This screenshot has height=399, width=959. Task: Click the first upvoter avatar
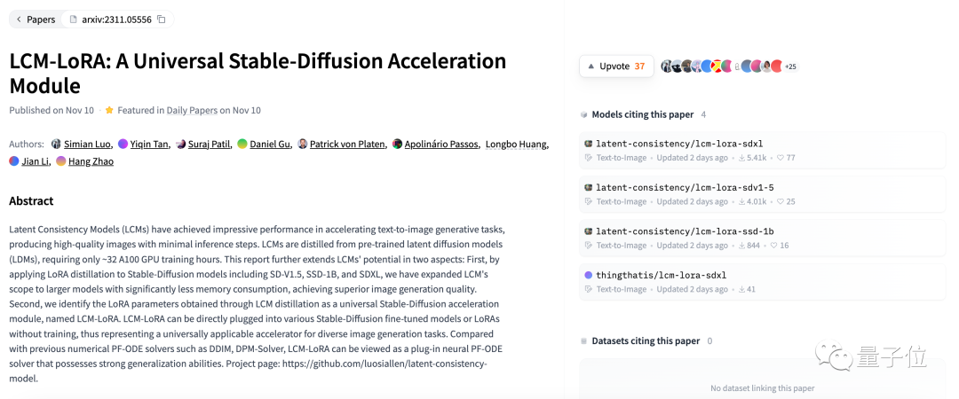[666, 66]
